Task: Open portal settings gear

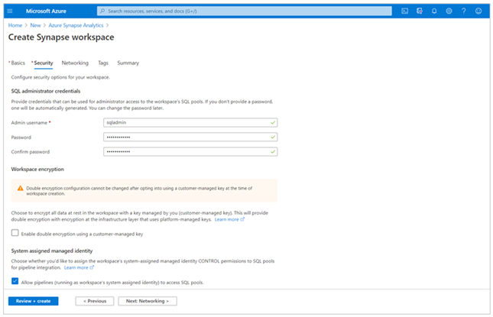Action: tap(449, 11)
